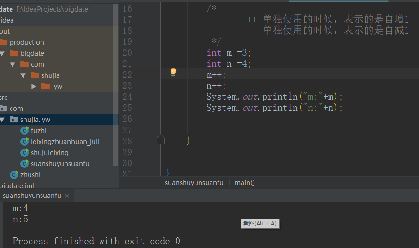The image size is (419, 248).
Task: Select the out folder row
Action: pos(59,31)
